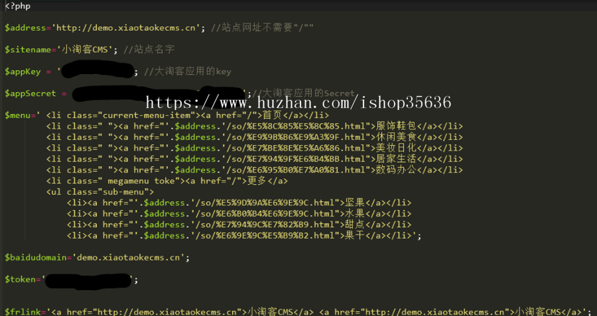The height and width of the screenshot is (316, 597).
Task: Click the 水果 submenu item text
Action: (x=354, y=214)
